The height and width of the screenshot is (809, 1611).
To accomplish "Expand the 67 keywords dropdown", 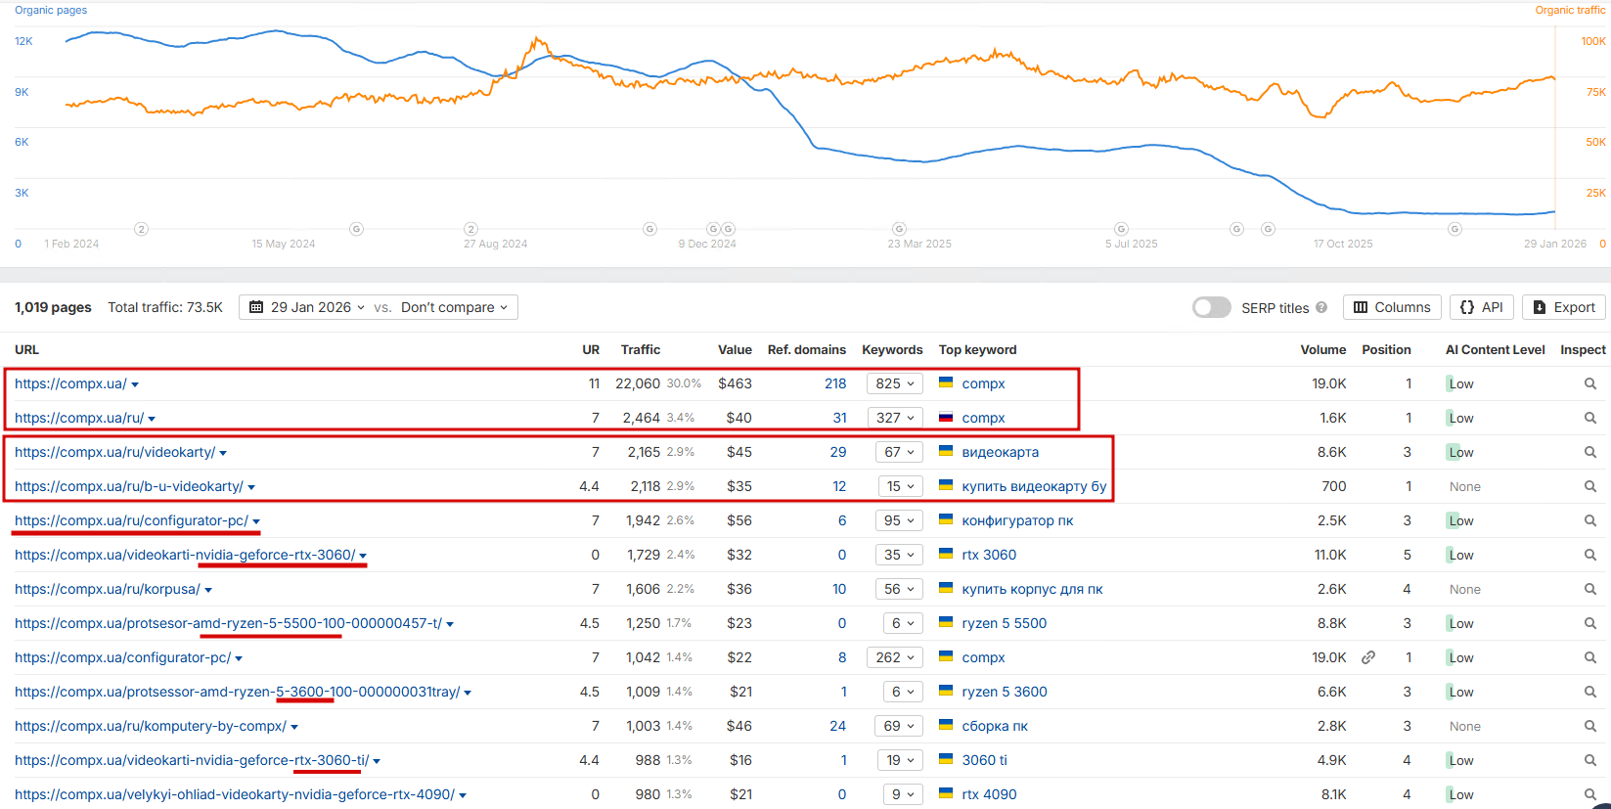I will pos(899,452).
